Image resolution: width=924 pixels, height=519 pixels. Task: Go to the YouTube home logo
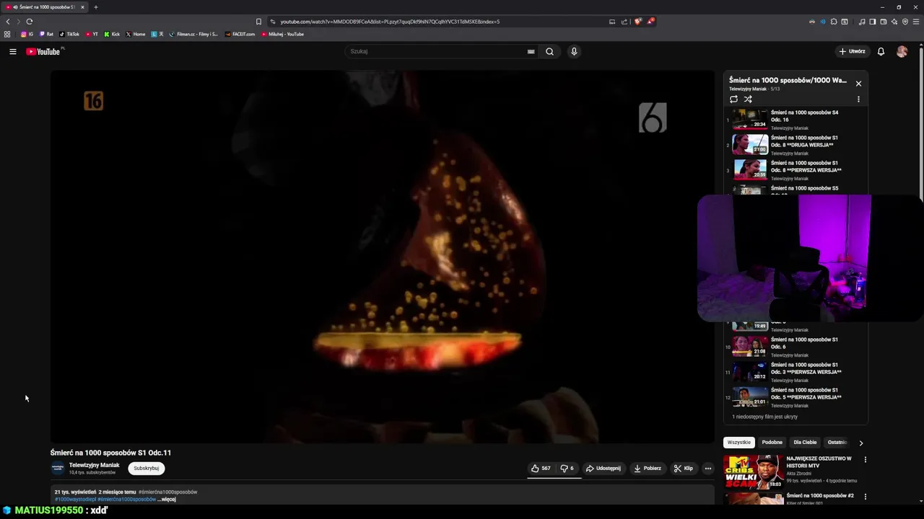pyautogui.click(x=45, y=51)
